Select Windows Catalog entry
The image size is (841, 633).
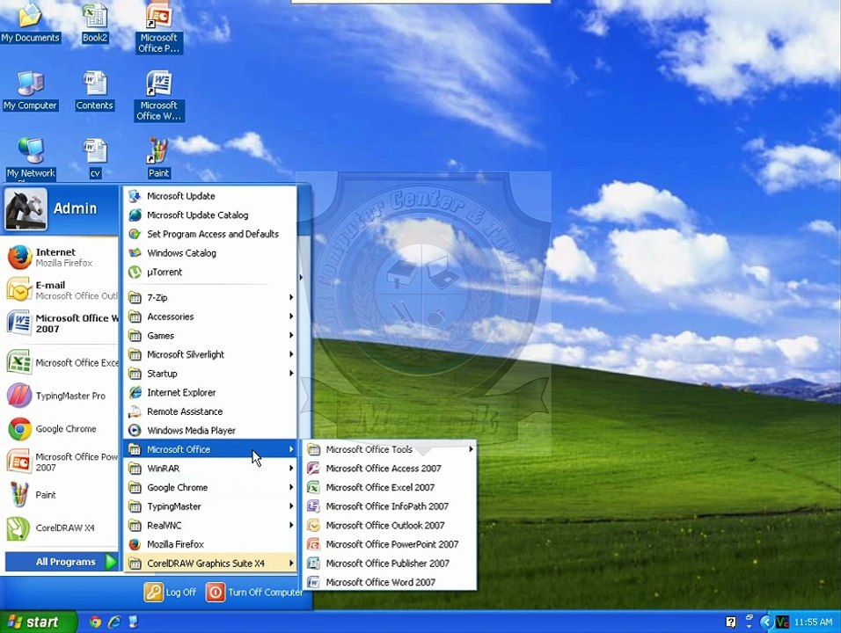[x=210, y=253]
